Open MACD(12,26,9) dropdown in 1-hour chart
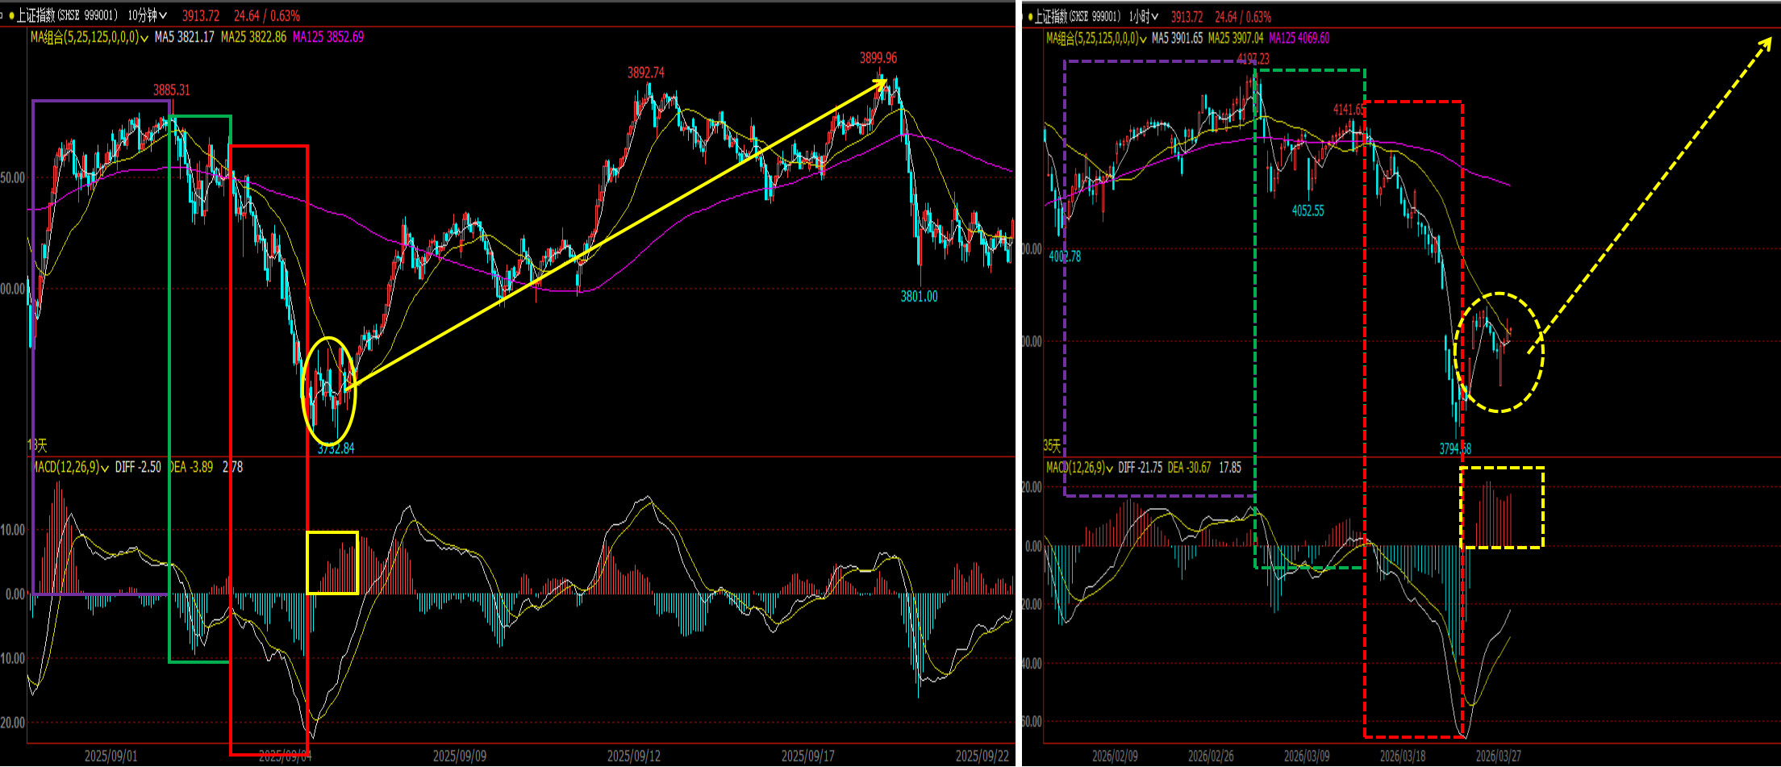This screenshot has height=767, width=1781. click(x=1079, y=468)
